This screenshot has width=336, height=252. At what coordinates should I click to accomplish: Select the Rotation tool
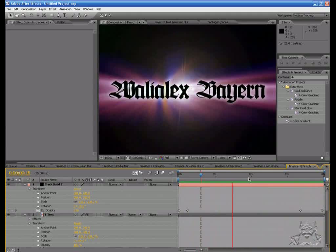(31, 15)
